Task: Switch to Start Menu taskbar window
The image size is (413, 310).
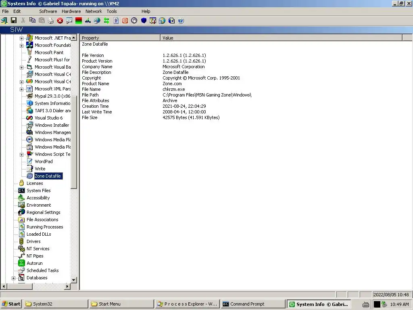Action: click(x=121, y=304)
